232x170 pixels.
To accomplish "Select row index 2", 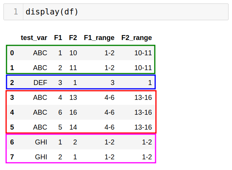I will click(12, 83).
